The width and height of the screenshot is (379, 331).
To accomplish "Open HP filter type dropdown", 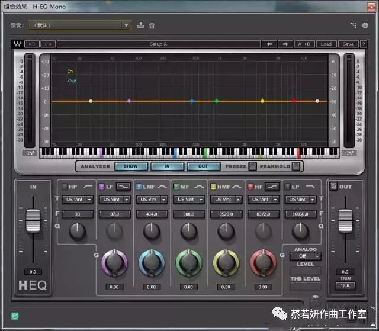I will tap(78, 200).
